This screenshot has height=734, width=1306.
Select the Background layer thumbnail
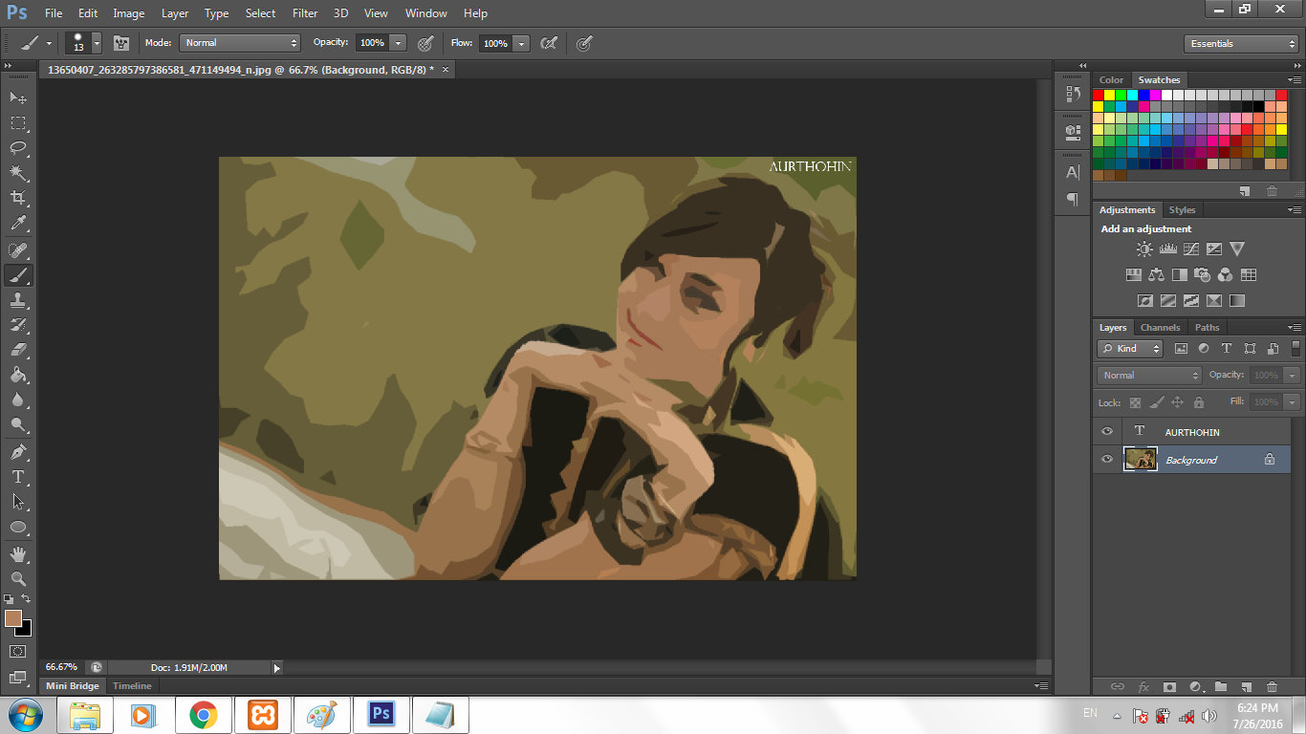[1141, 460]
